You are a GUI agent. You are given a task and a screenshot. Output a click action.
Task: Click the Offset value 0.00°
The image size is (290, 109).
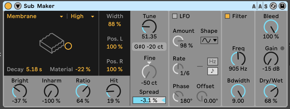pyautogui.click(x=211, y=101)
